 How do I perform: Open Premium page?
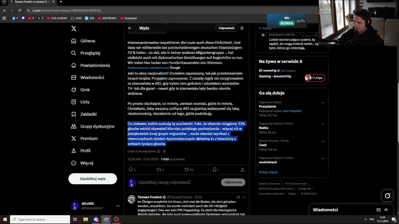(x=84, y=138)
